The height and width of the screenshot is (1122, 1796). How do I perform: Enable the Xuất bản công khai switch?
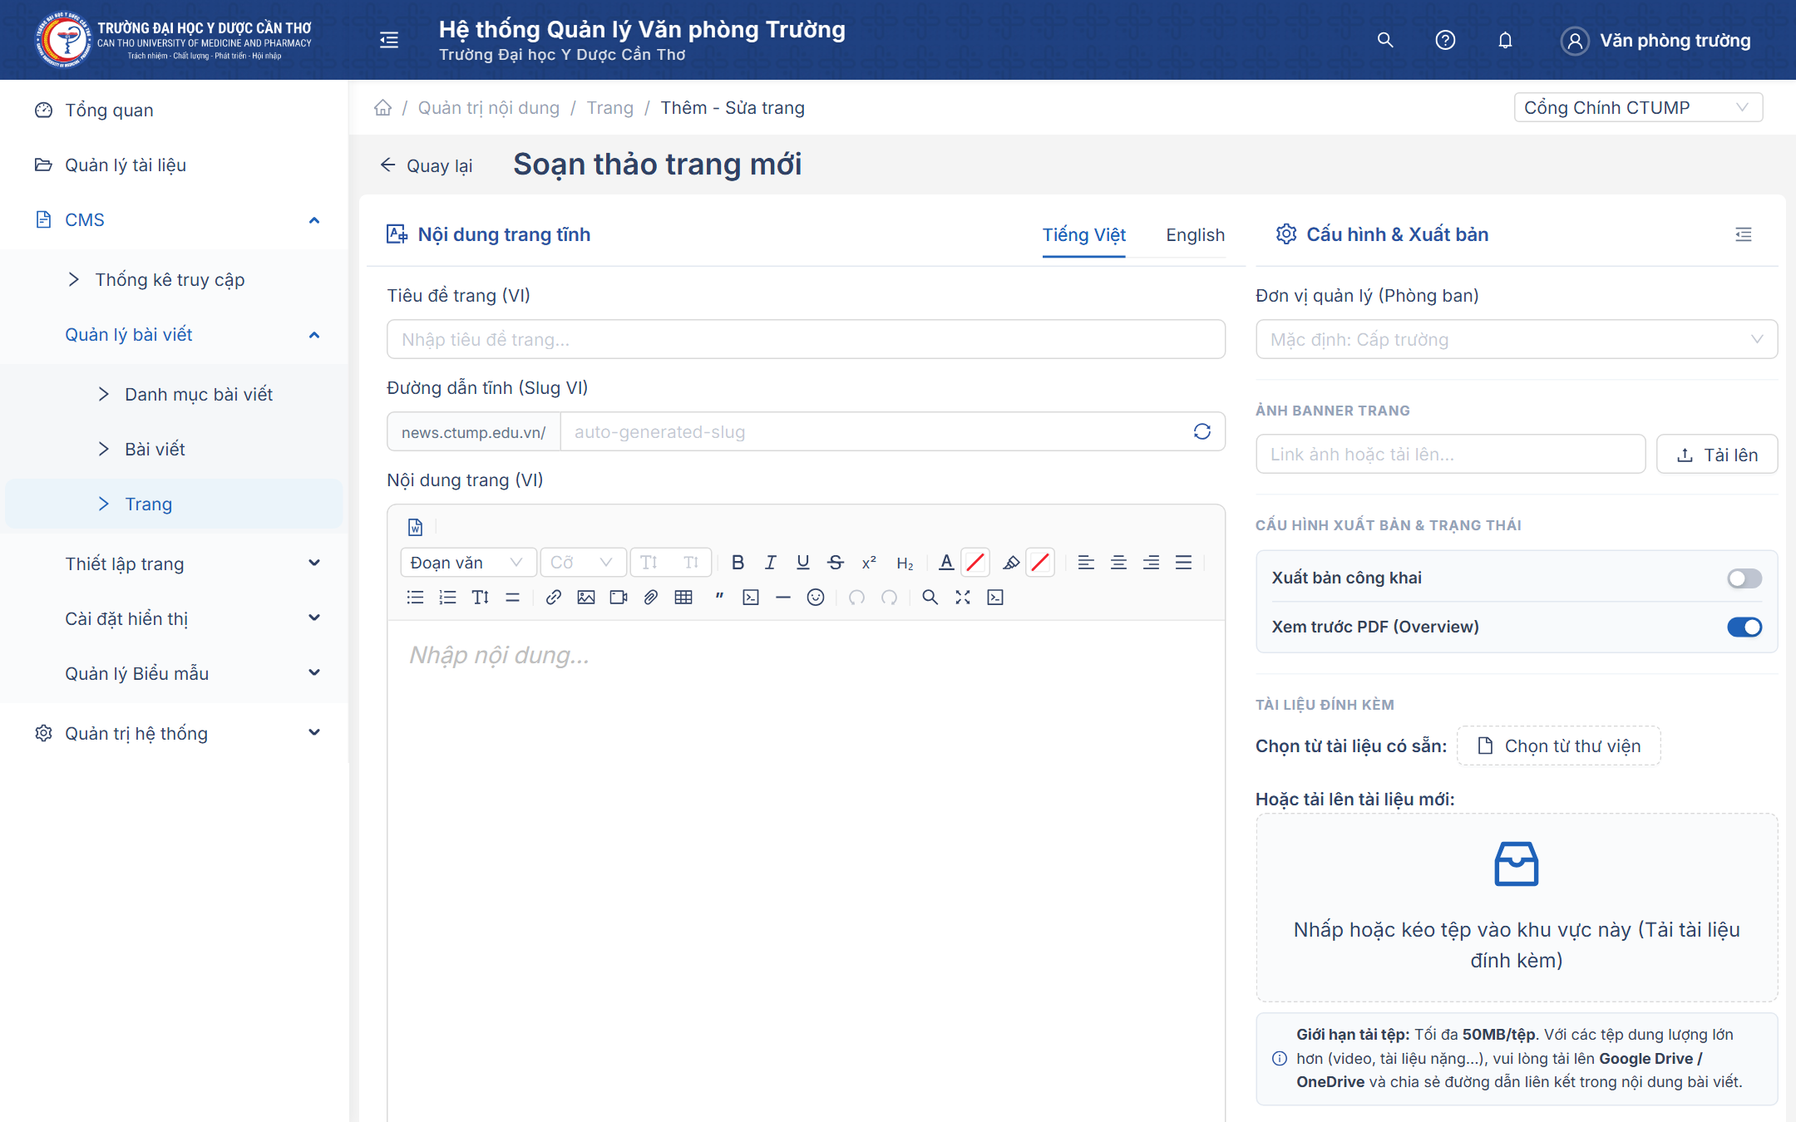click(1744, 578)
